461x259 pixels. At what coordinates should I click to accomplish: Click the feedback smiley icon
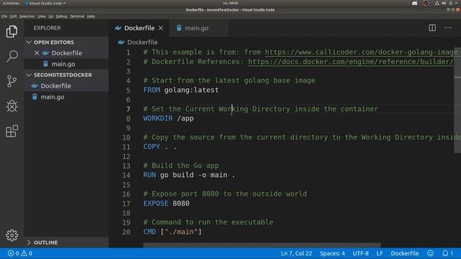(431, 253)
